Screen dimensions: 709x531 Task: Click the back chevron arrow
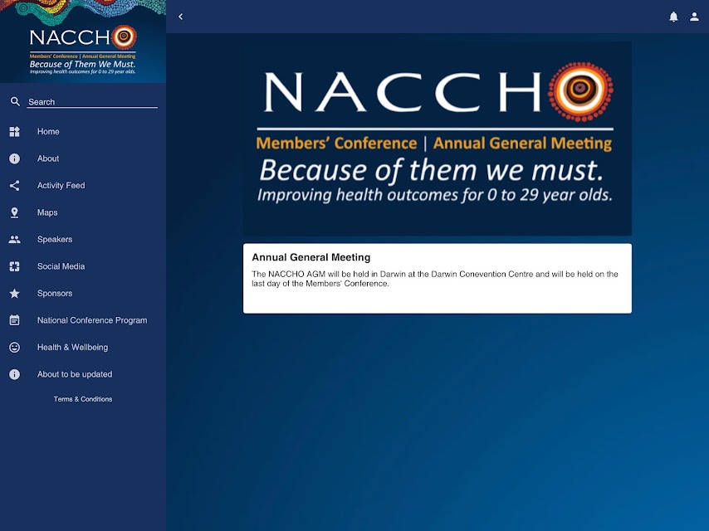(x=180, y=17)
